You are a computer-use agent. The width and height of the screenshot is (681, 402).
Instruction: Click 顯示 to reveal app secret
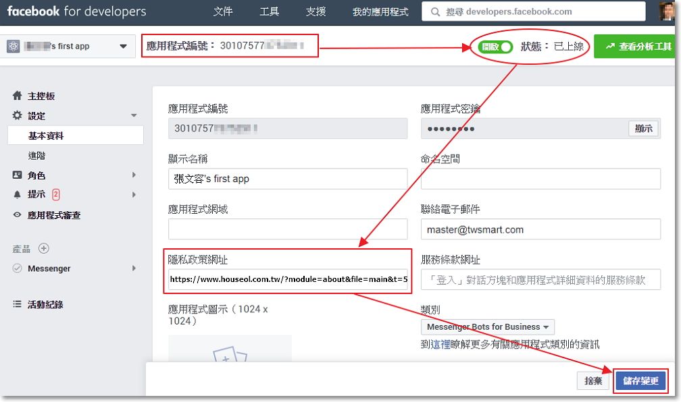643,129
